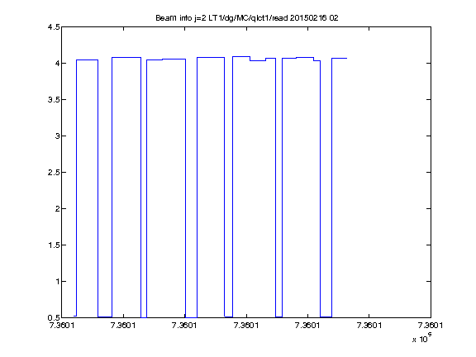Screen dimensions: 476x357
Task: Click the last x-axis tick label 7.3601
Action: point(431,326)
